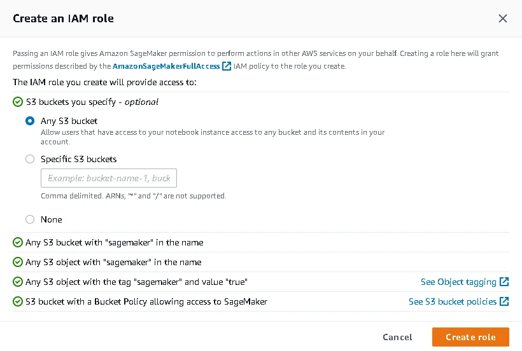
Task: Click external-link icon next to See Object tagging
Action: pyautogui.click(x=504, y=282)
